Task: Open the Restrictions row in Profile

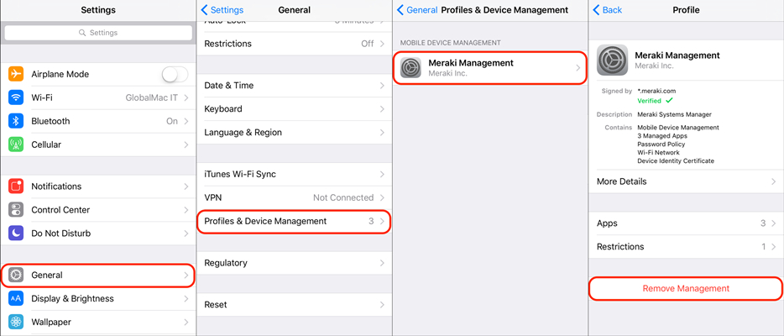Action: (x=685, y=247)
